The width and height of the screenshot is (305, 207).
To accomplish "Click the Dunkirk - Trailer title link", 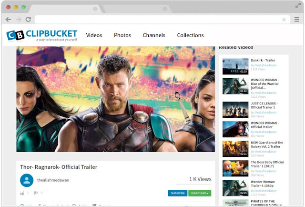I will point(263,61).
